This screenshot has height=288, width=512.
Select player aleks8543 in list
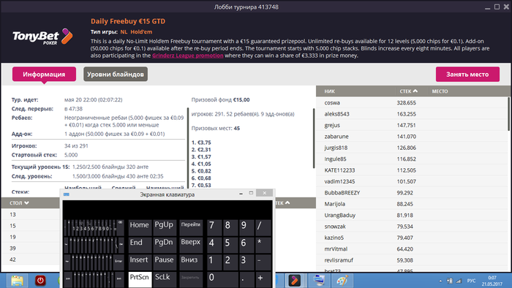click(411, 114)
